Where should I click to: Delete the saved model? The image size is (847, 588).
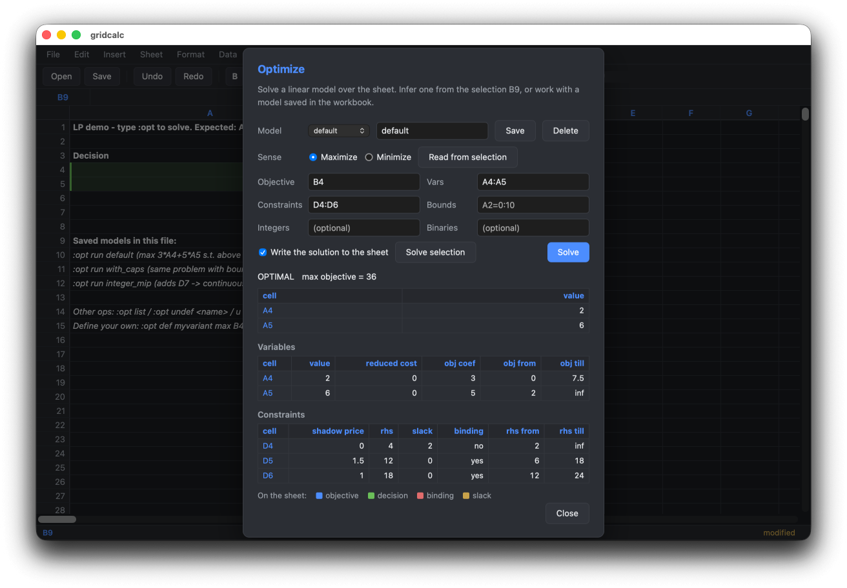(566, 131)
